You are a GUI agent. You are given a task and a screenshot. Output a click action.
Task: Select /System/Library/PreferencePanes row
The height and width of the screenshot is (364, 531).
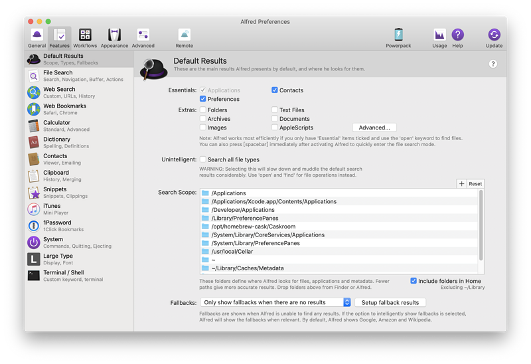[339, 243]
